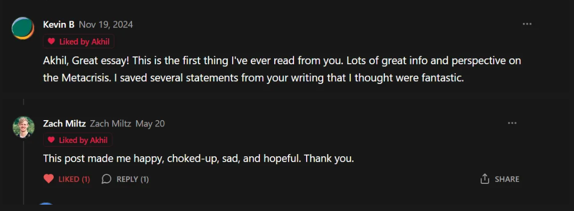Screen dimensions: 574x211
Task: Click the REPLY (1) label text
Action: [133, 179]
